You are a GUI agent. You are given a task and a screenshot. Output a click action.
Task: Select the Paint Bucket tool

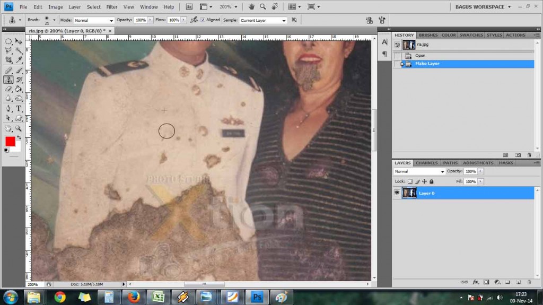click(x=19, y=89)
